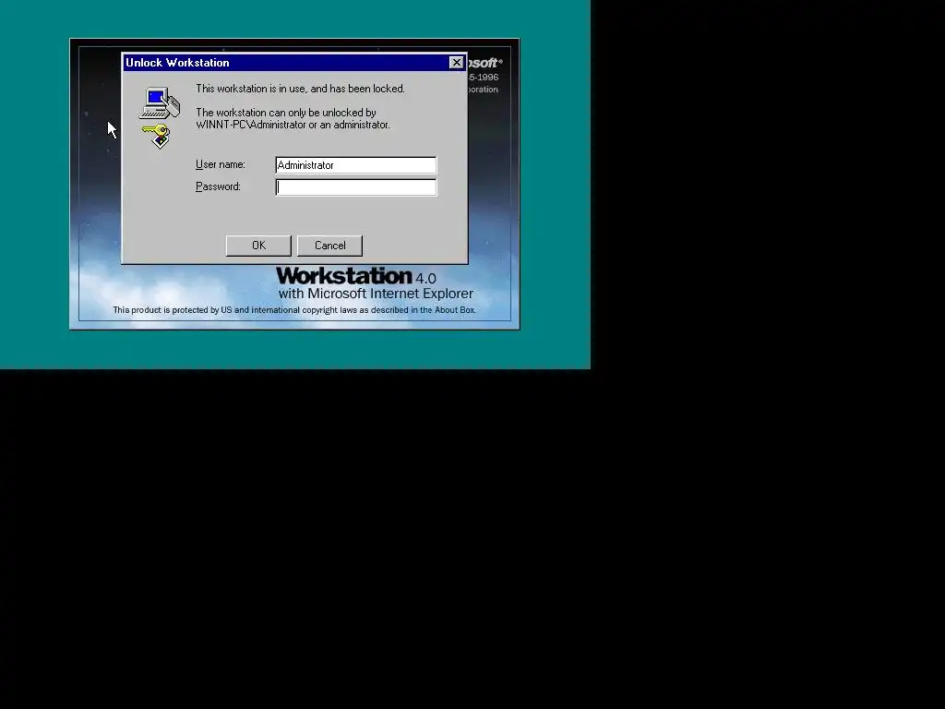Click the 'Workstation 4.0' logo text
Image resolution: width=945 pixels, height=709 pixels.
tap(355, 276)
